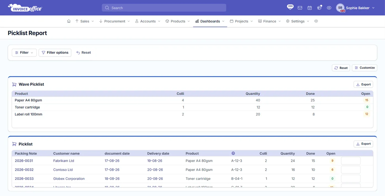
Task: Focus the Search field
Action: 164,8
